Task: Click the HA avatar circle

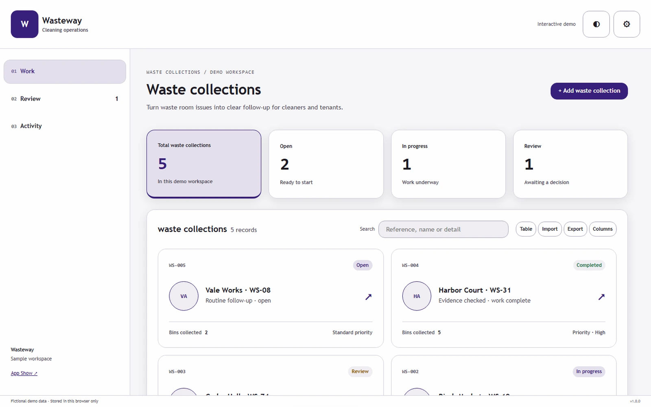Action: (417, 296)
